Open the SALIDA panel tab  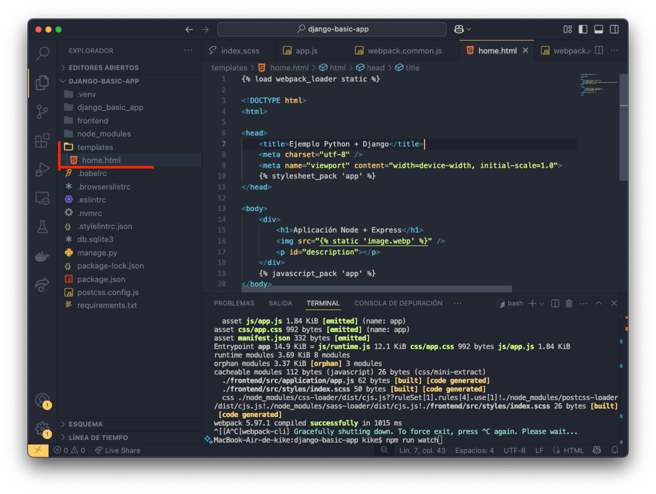click(x=280, y=303)
